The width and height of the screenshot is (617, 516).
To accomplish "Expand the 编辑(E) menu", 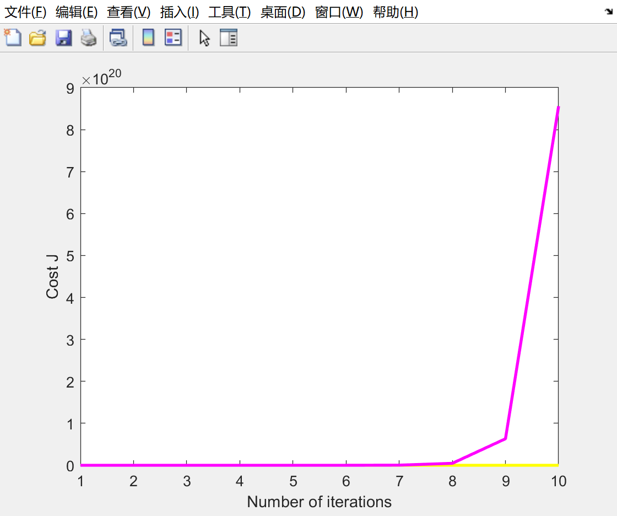I will click(x=77, y=12).
